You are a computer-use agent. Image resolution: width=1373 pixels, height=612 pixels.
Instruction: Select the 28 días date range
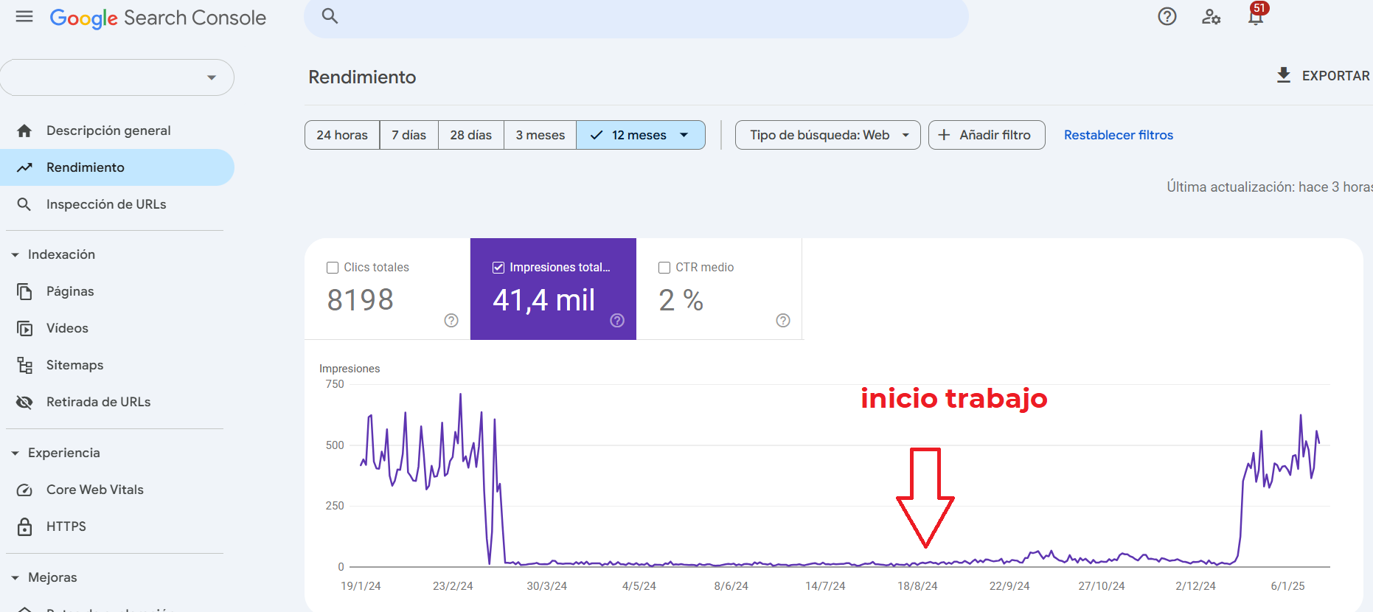point(471,135)
